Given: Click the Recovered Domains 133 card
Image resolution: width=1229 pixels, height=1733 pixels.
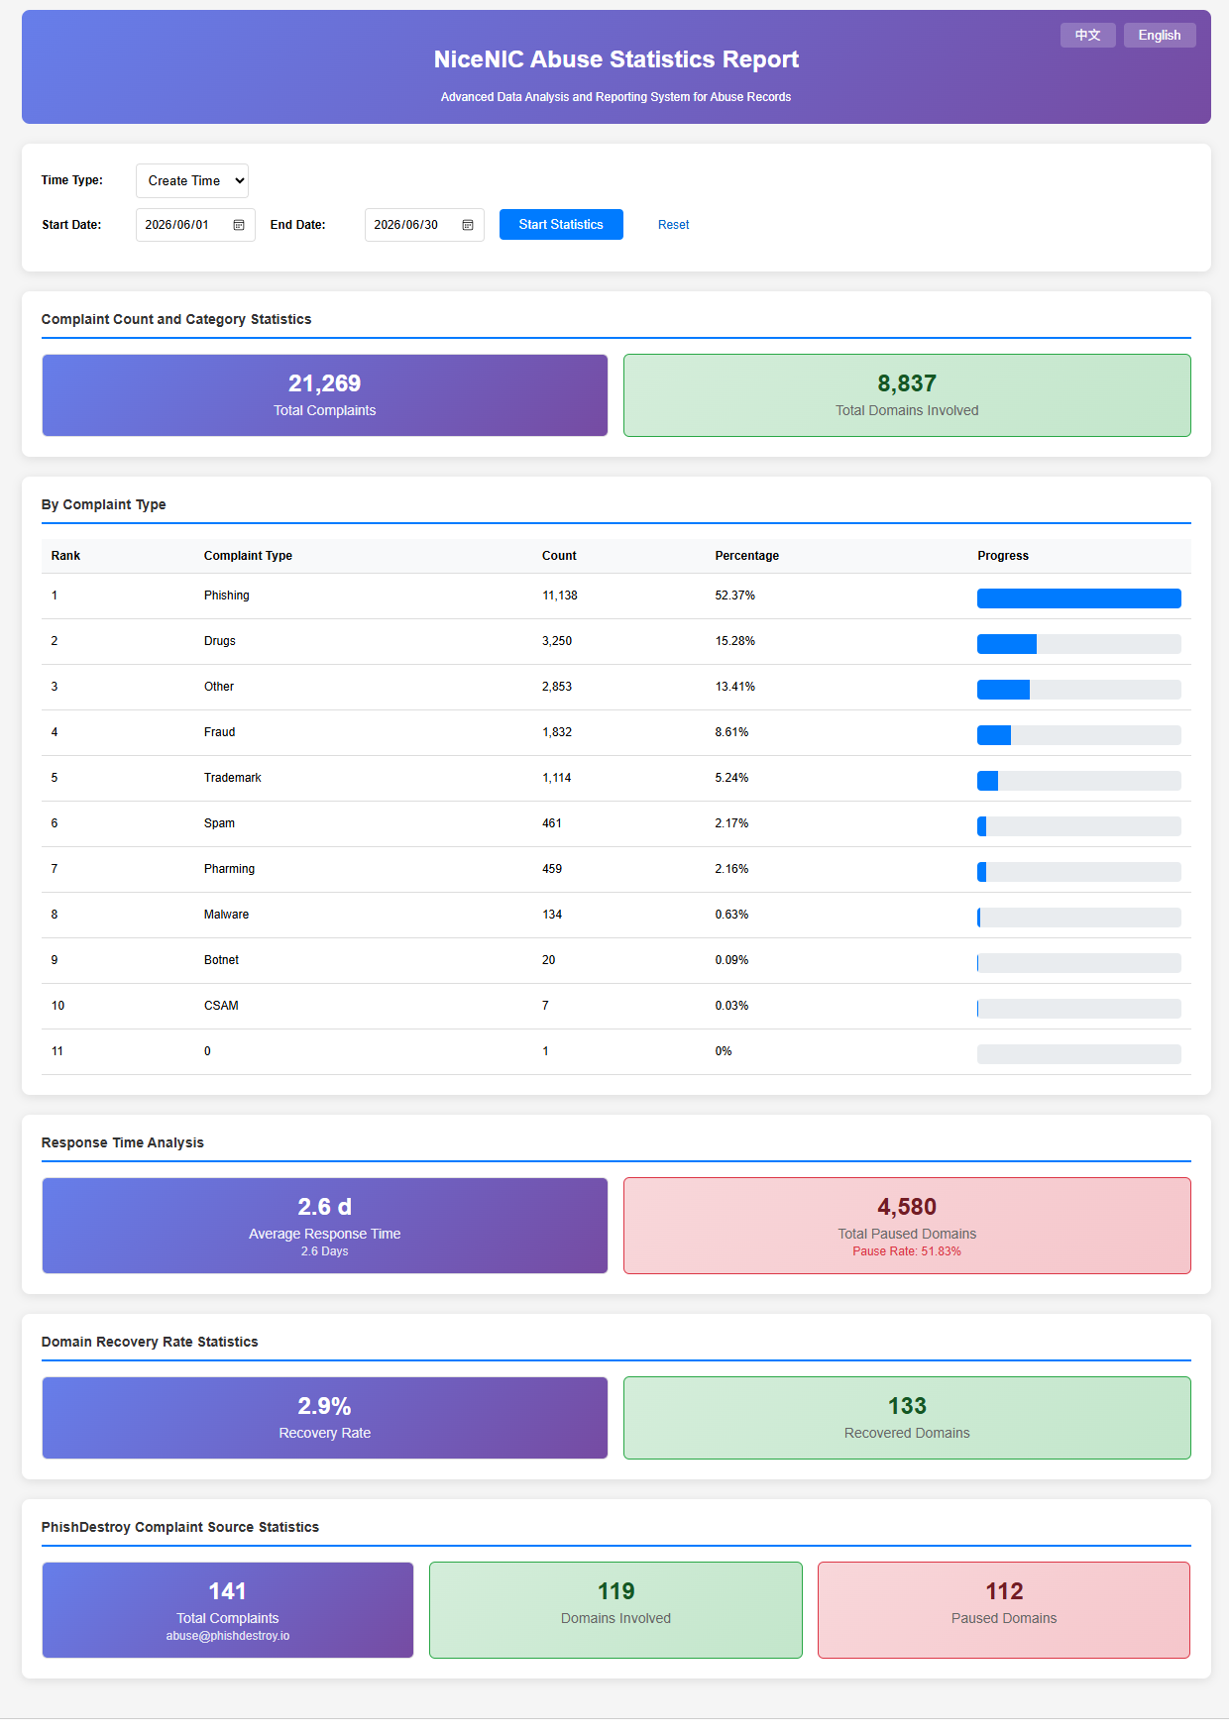Looking at the screenshot, I should (907, 1418).
